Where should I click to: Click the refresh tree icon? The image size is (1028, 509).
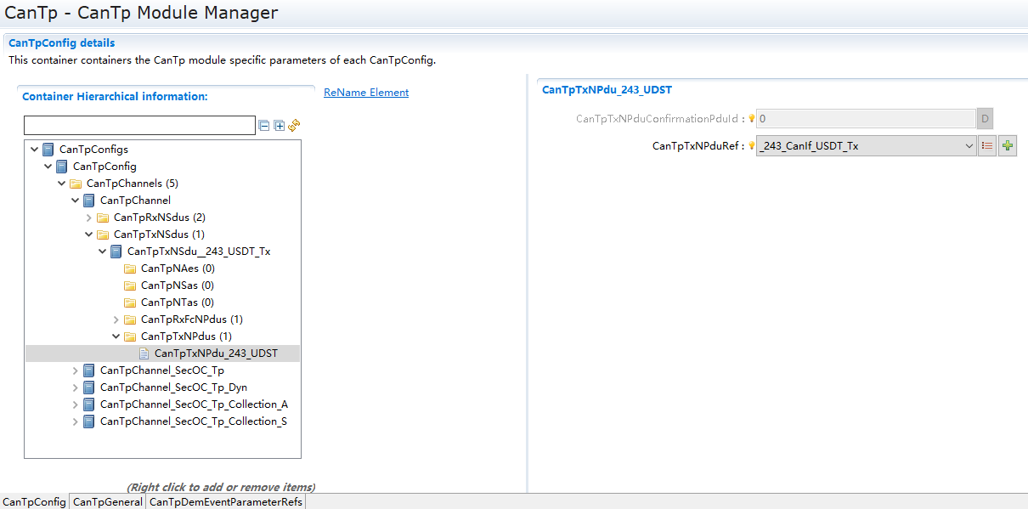(x=294, y=126)
